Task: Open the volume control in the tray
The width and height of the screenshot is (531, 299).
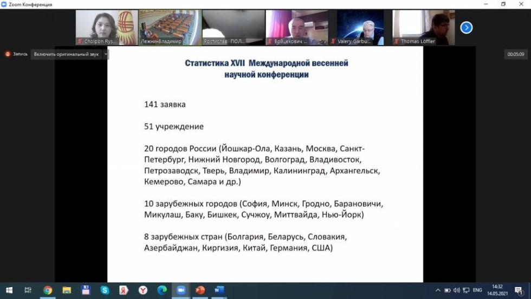Action: pos(457,290)
